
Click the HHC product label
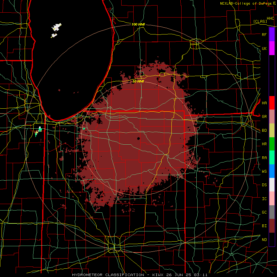click(270, 18)
